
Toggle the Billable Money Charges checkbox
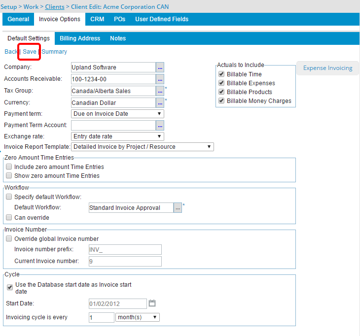tap(221, 101)
